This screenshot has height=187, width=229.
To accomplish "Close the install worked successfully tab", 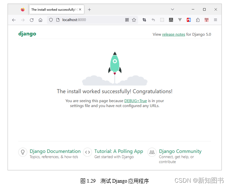I will 80,9.
